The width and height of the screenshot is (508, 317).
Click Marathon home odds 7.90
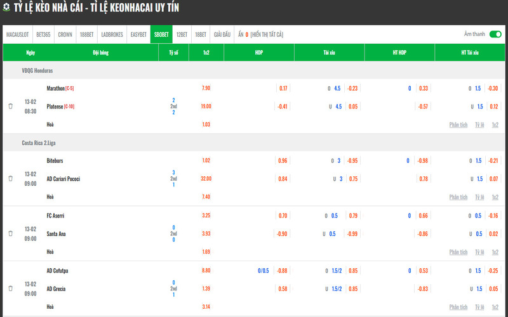(206, 88)
